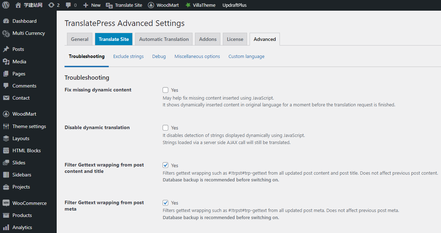Open Analytics via its bar chart icon
The height and width of the screenshot is (233, 441).
pyautogui.click(x=6, y=227)
